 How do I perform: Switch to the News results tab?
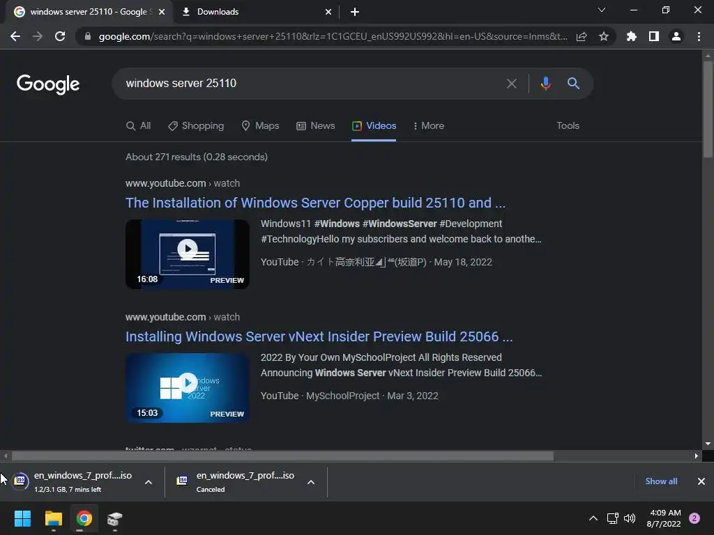tap(316, 126)
